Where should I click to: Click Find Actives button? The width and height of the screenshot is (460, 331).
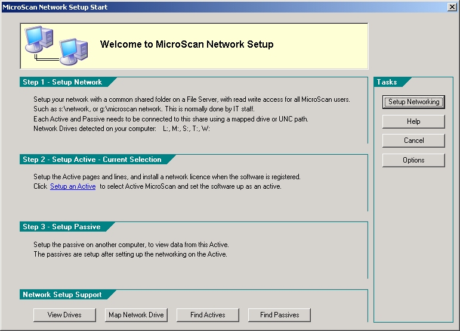coord(208,315)
